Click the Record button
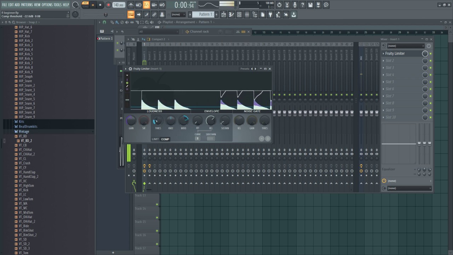The width and height of the screenshot is (453, 255). point(108,5)
